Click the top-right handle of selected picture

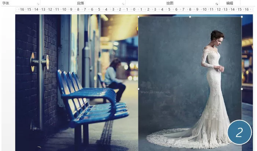coord(242,17)
